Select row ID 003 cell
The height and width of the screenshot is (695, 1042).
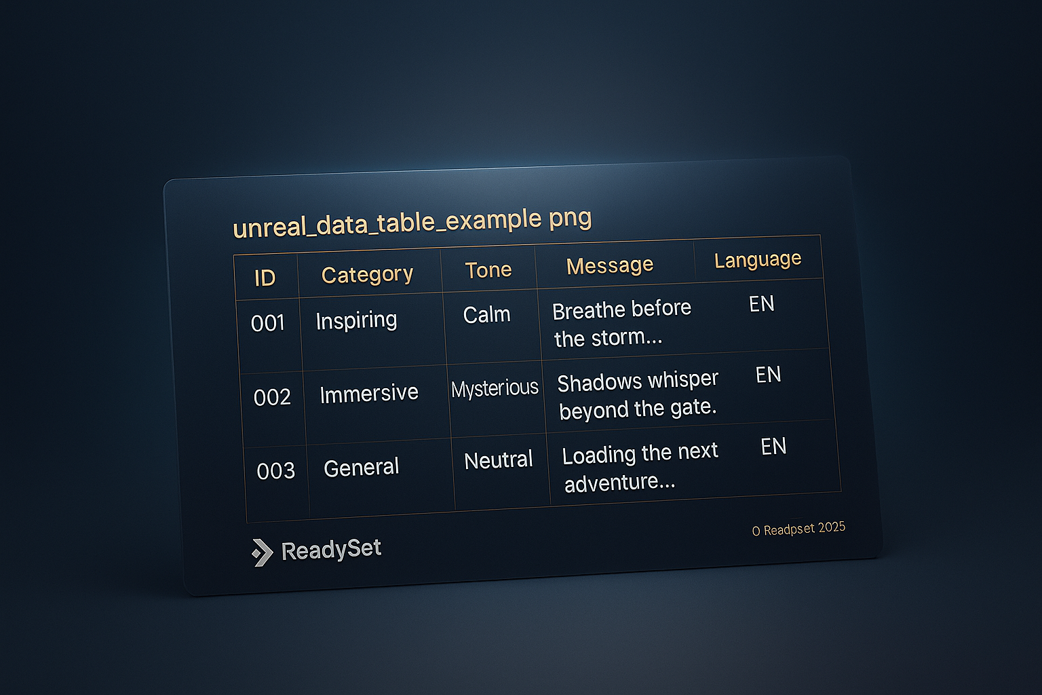point(275,471)
